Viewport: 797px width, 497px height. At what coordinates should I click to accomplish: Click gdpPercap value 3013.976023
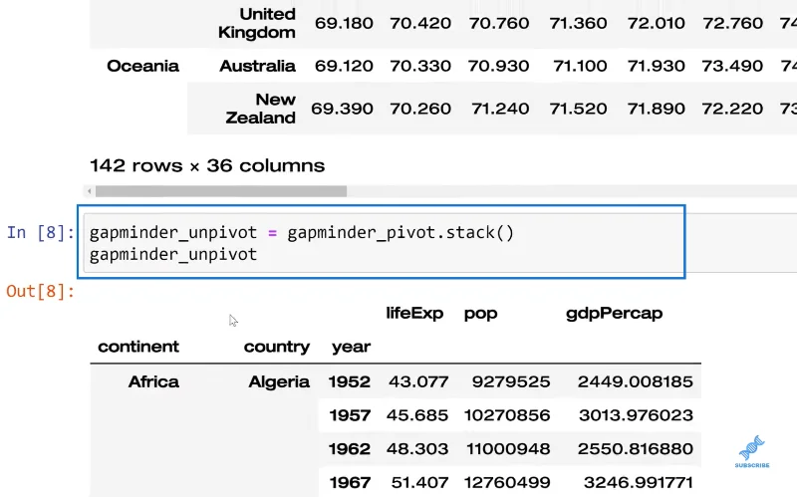pos(636,415)
